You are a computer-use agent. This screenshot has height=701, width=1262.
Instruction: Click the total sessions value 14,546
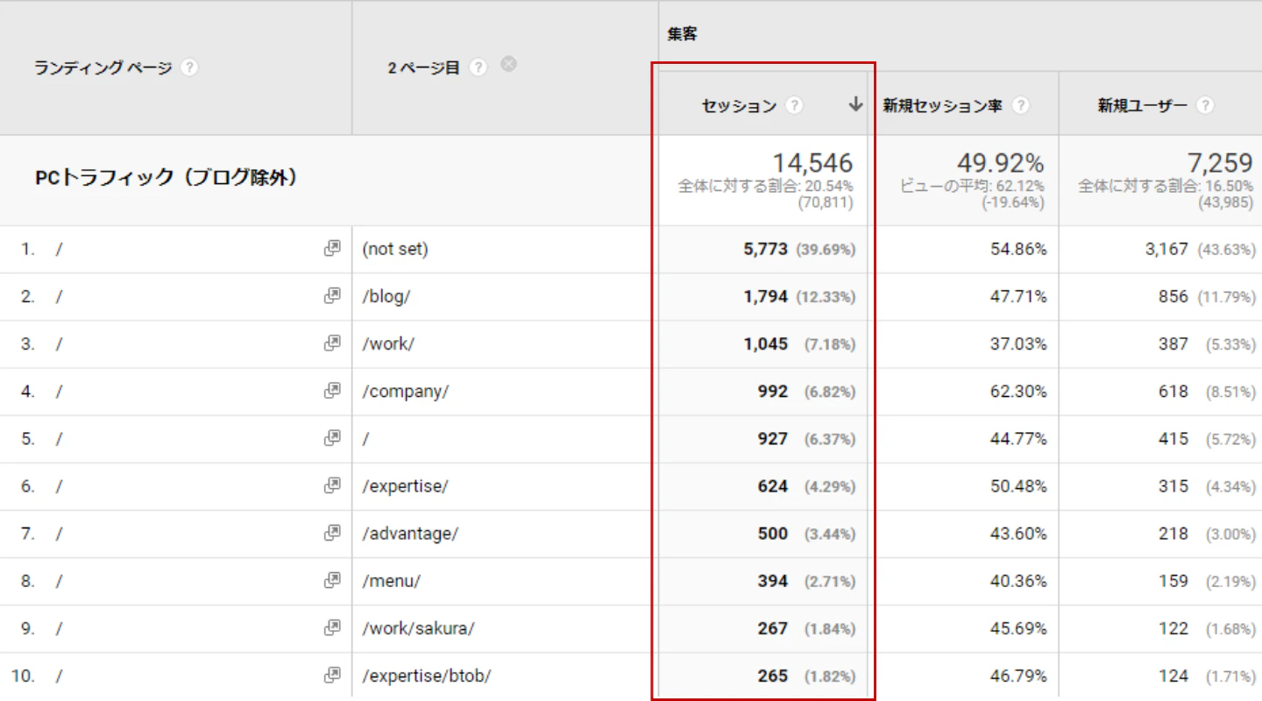pyautogui.click(x=812, y=163)
